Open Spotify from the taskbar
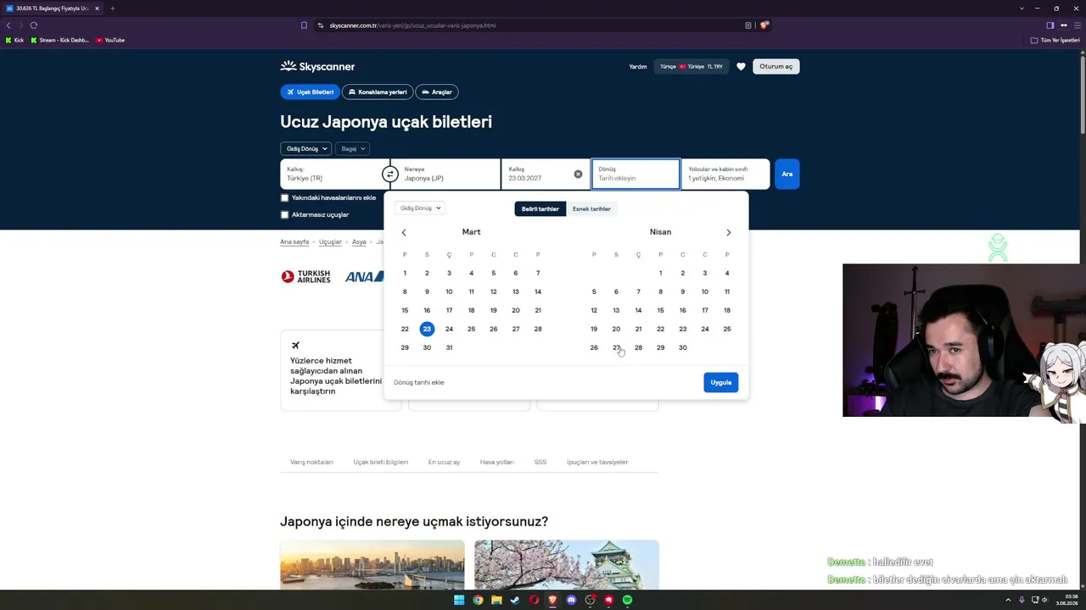Image resolution: width=1086 pixels, height=610 pixels. pos(627,600)
